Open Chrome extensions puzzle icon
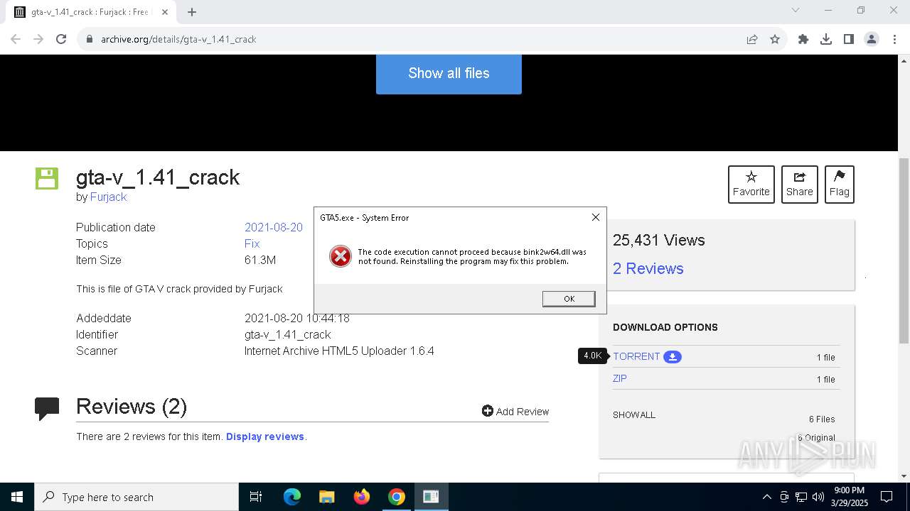910x511 pixels. pos(803,39)
